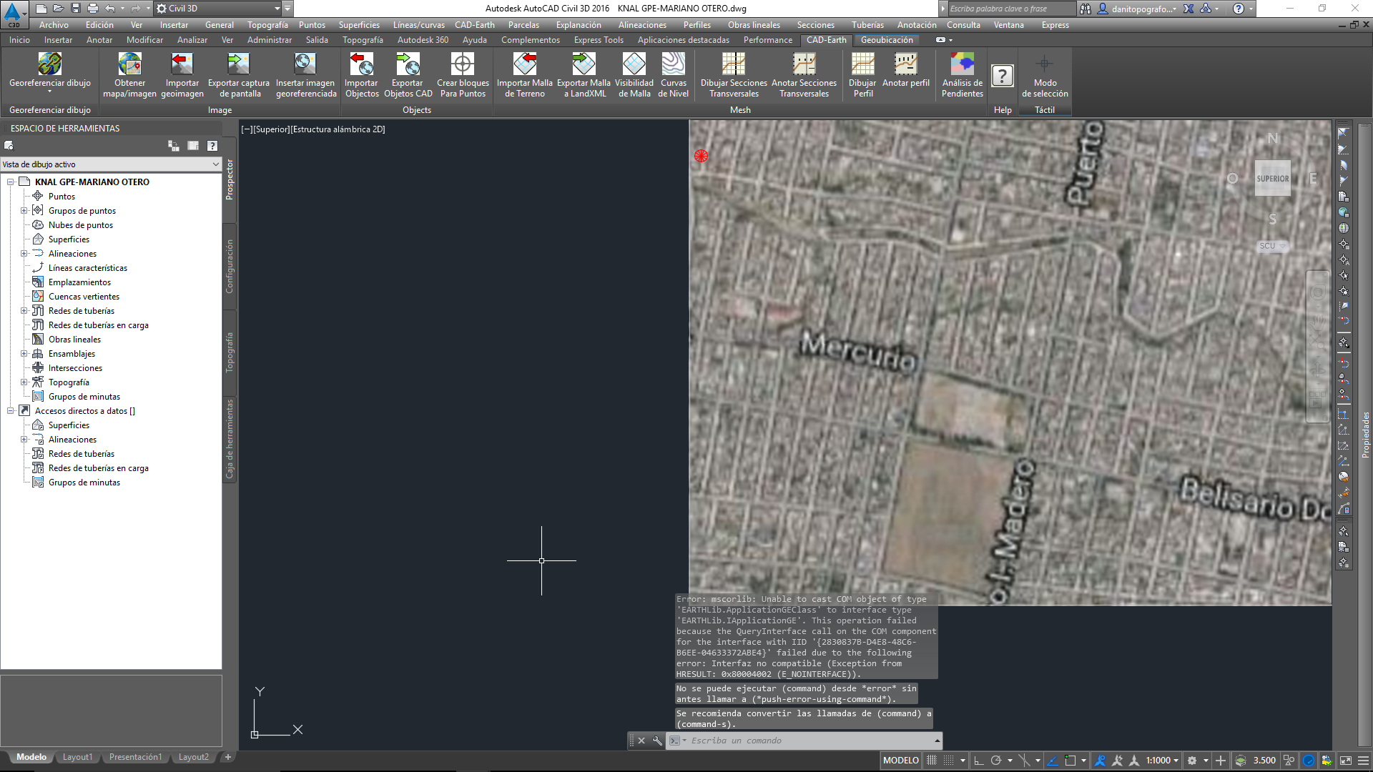Add new layout with plus button
The width and height of the screenshot is (1373, 772).
point(228,757)
